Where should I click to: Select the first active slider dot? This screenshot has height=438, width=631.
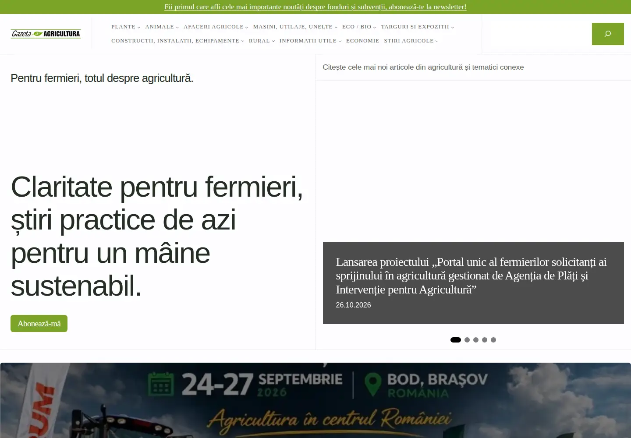tap(456, 340)
